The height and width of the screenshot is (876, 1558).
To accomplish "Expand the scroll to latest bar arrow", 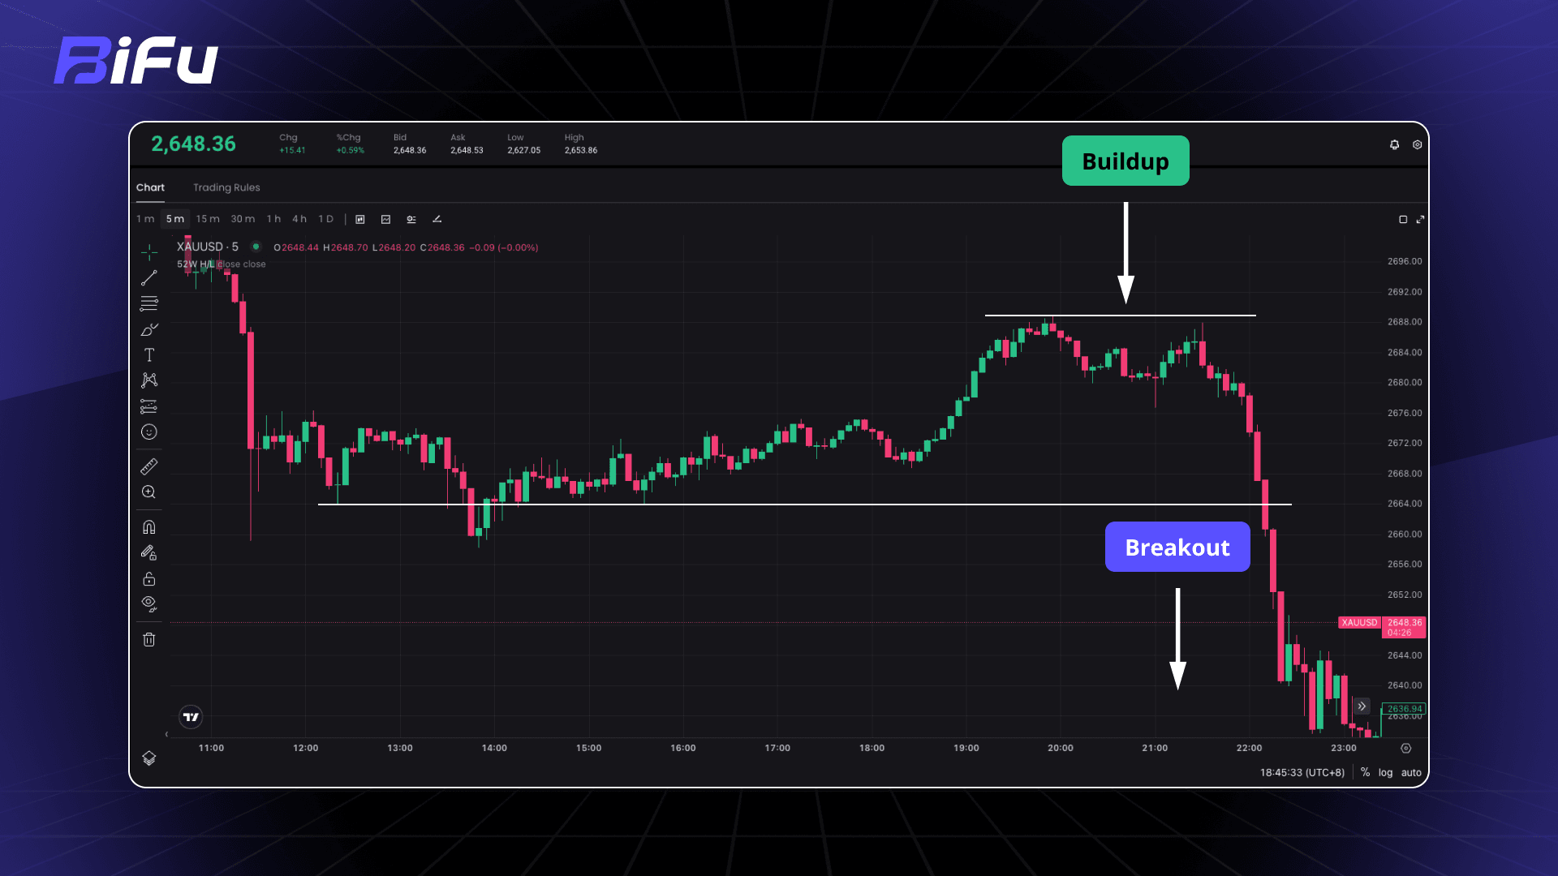I will pos(1362,706).
